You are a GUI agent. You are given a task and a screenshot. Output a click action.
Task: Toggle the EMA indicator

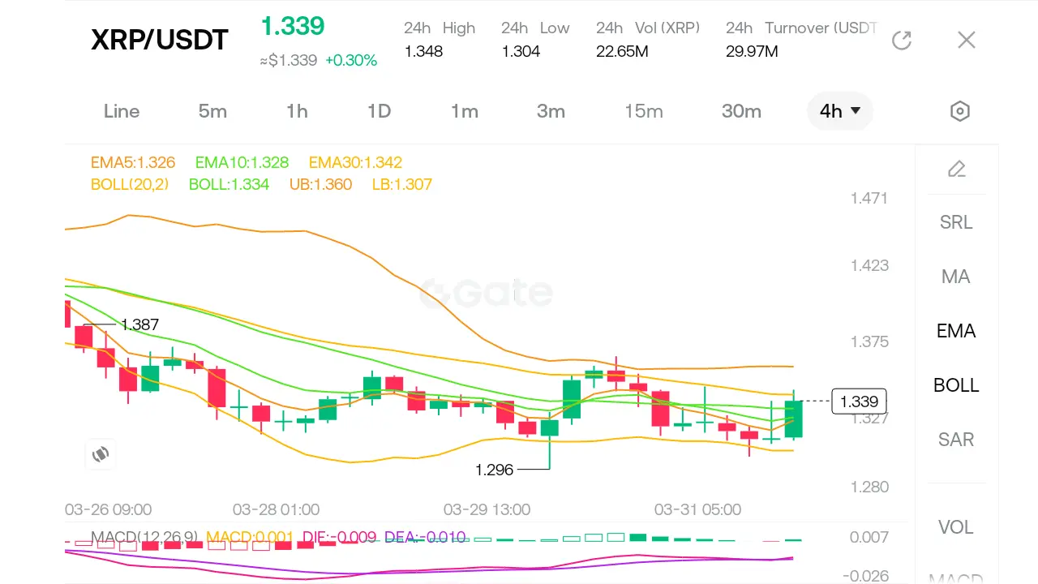coord(956,331)
